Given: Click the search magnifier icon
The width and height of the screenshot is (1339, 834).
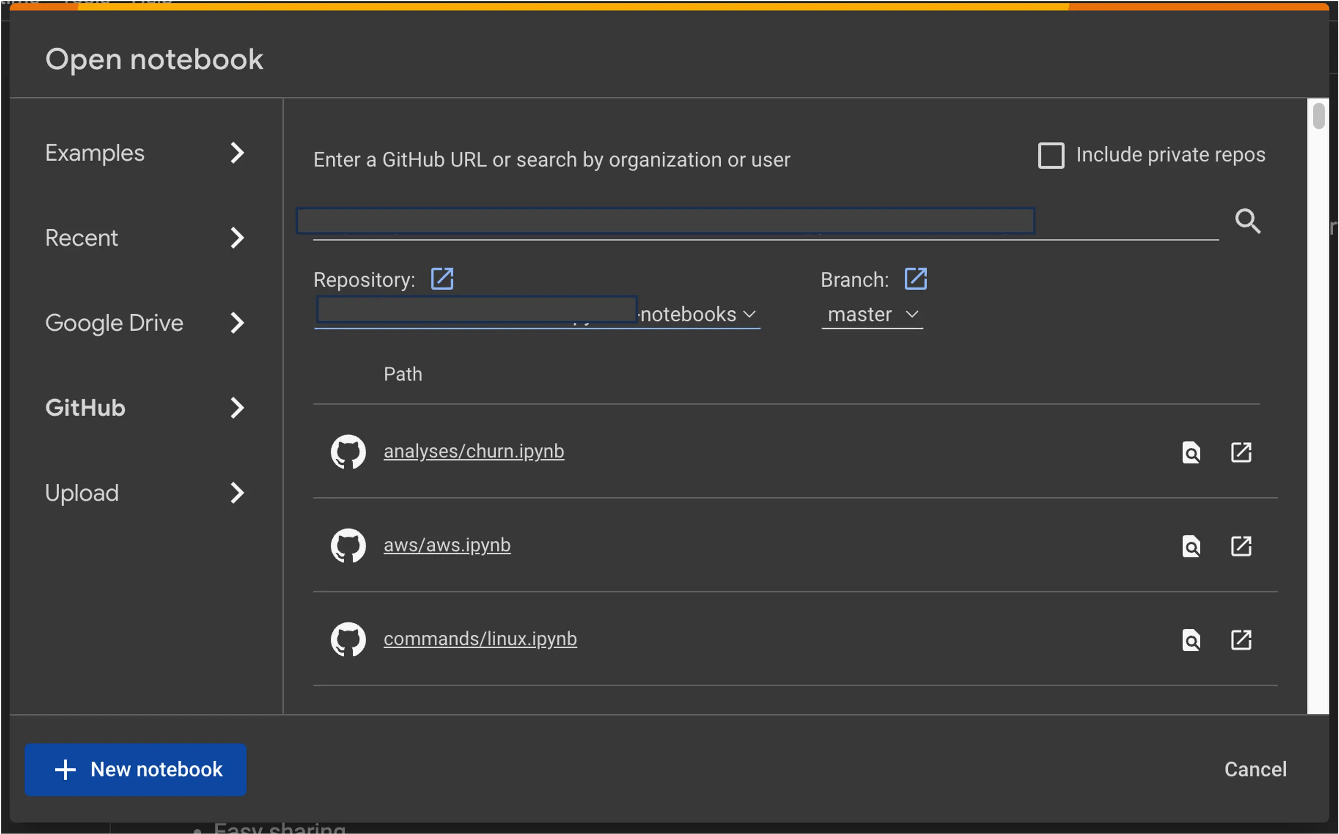Looking at the screenshot, I should [x=1248, y=222].
